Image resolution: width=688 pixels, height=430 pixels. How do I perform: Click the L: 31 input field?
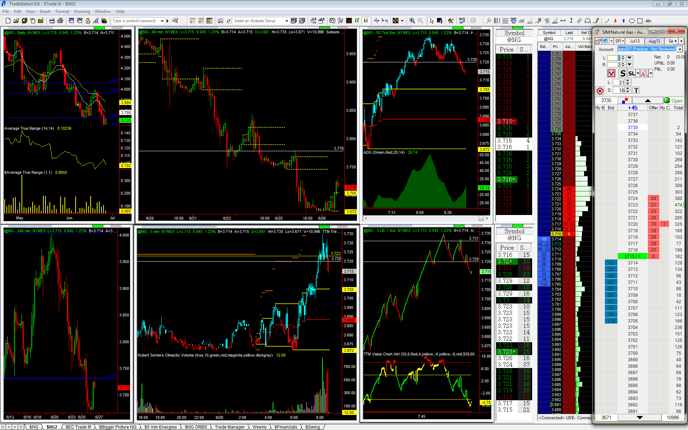pos(619,82)
